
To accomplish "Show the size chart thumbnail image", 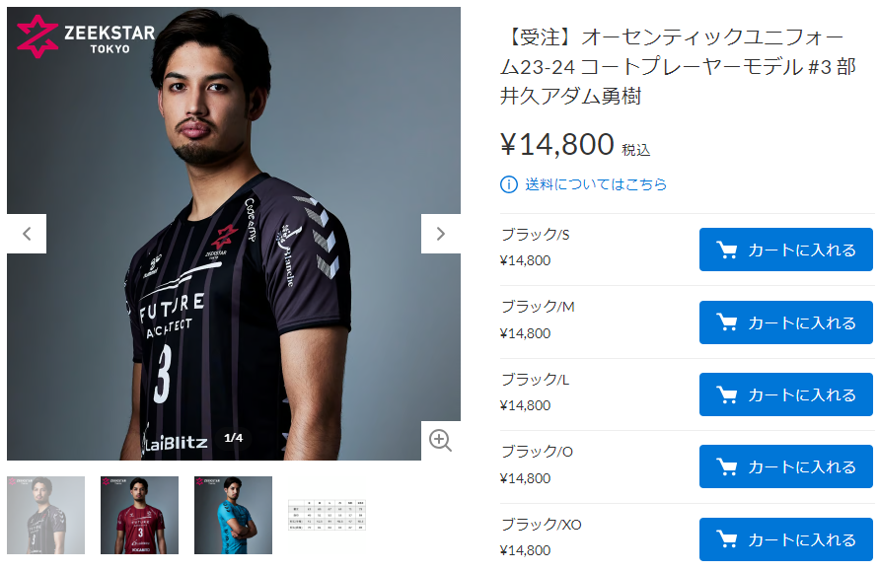I will point(327,515).
